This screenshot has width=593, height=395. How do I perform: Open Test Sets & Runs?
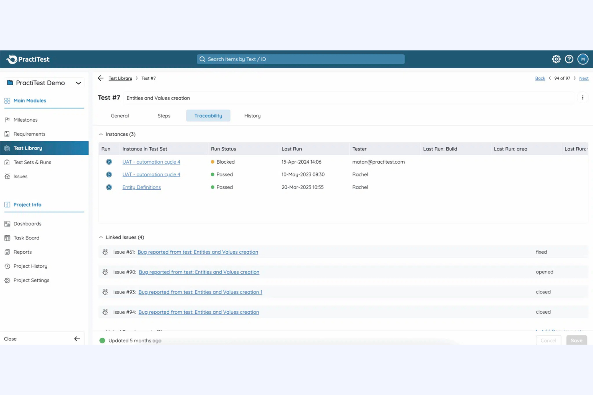coord(32,162)
